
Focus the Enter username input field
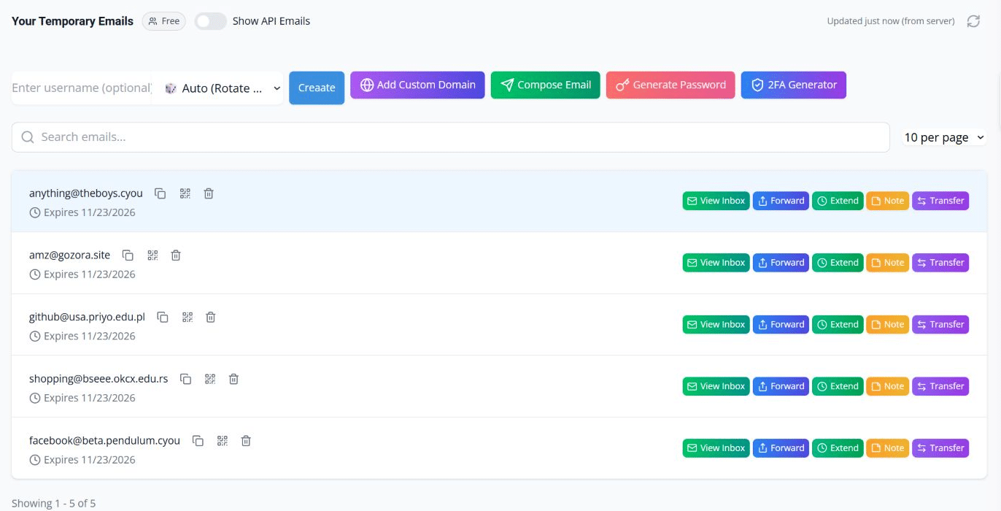[x=82, y=88]
